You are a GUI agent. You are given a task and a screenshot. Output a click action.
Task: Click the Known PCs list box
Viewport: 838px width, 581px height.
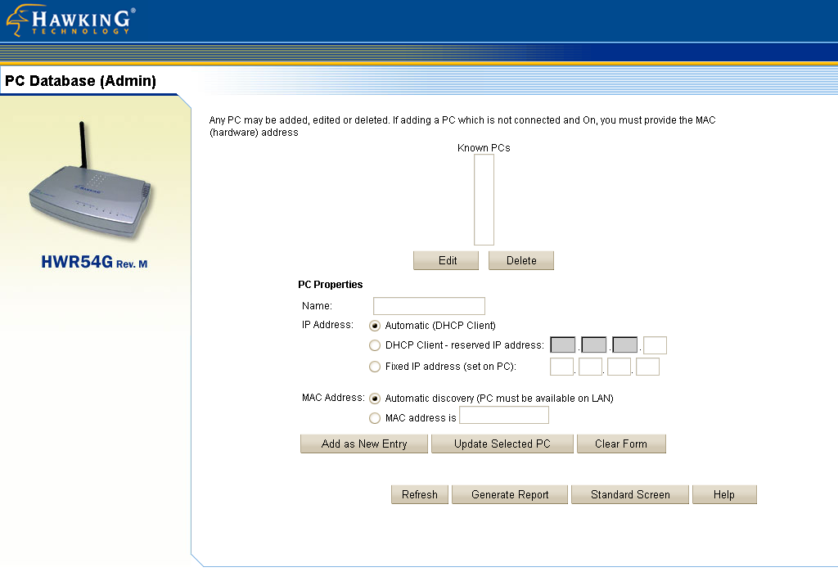484,200
